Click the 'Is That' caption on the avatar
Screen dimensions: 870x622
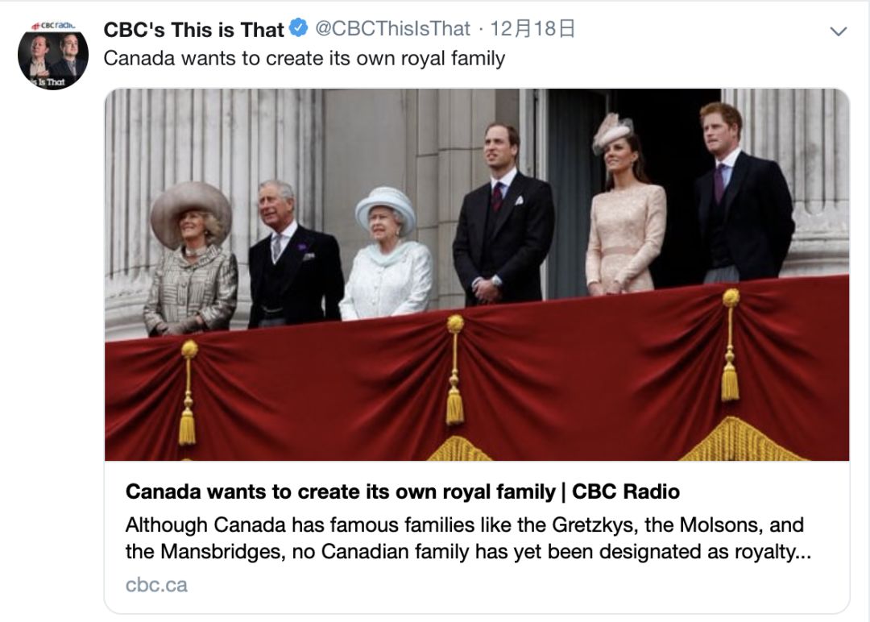coord(48,82)
